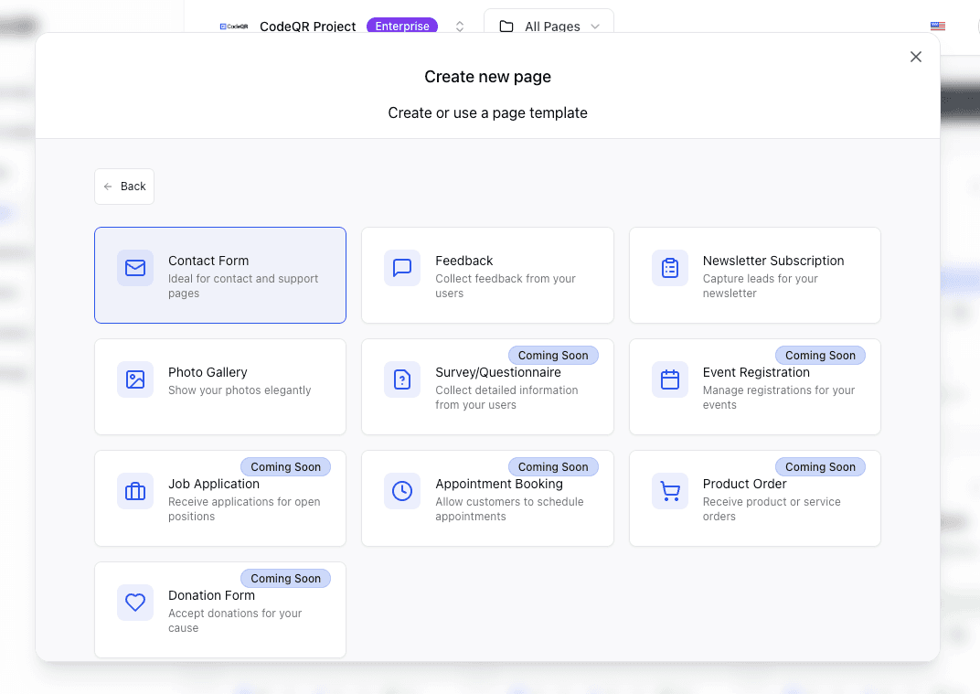
Task: Close the Create new page dialog
Action: tap(916, 57)
